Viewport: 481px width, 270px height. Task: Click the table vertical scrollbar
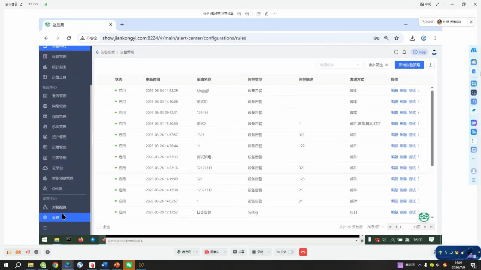(432, 127)
